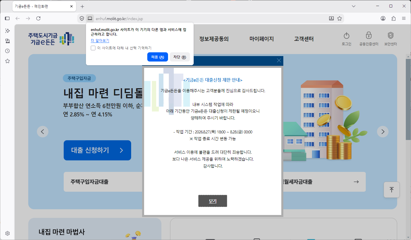The width and height of the screenshot is (411, 240).
Task: Close the 기금e든든 browser tab
Action: 71,6
